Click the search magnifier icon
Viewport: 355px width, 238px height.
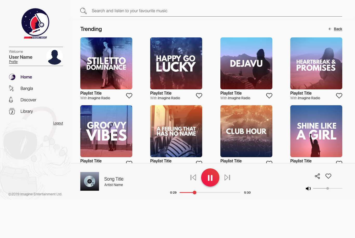pos(83,11)
